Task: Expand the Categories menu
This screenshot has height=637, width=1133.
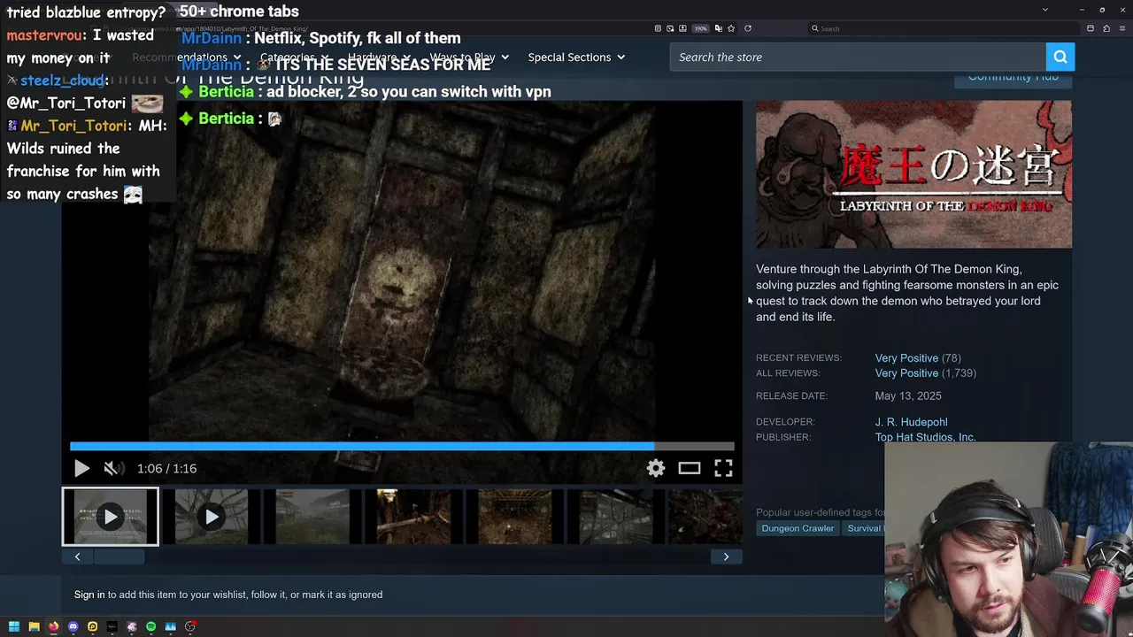Action: coord(295,57)
